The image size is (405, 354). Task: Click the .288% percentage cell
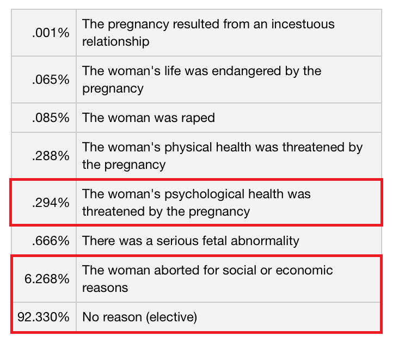pos(44,156)
